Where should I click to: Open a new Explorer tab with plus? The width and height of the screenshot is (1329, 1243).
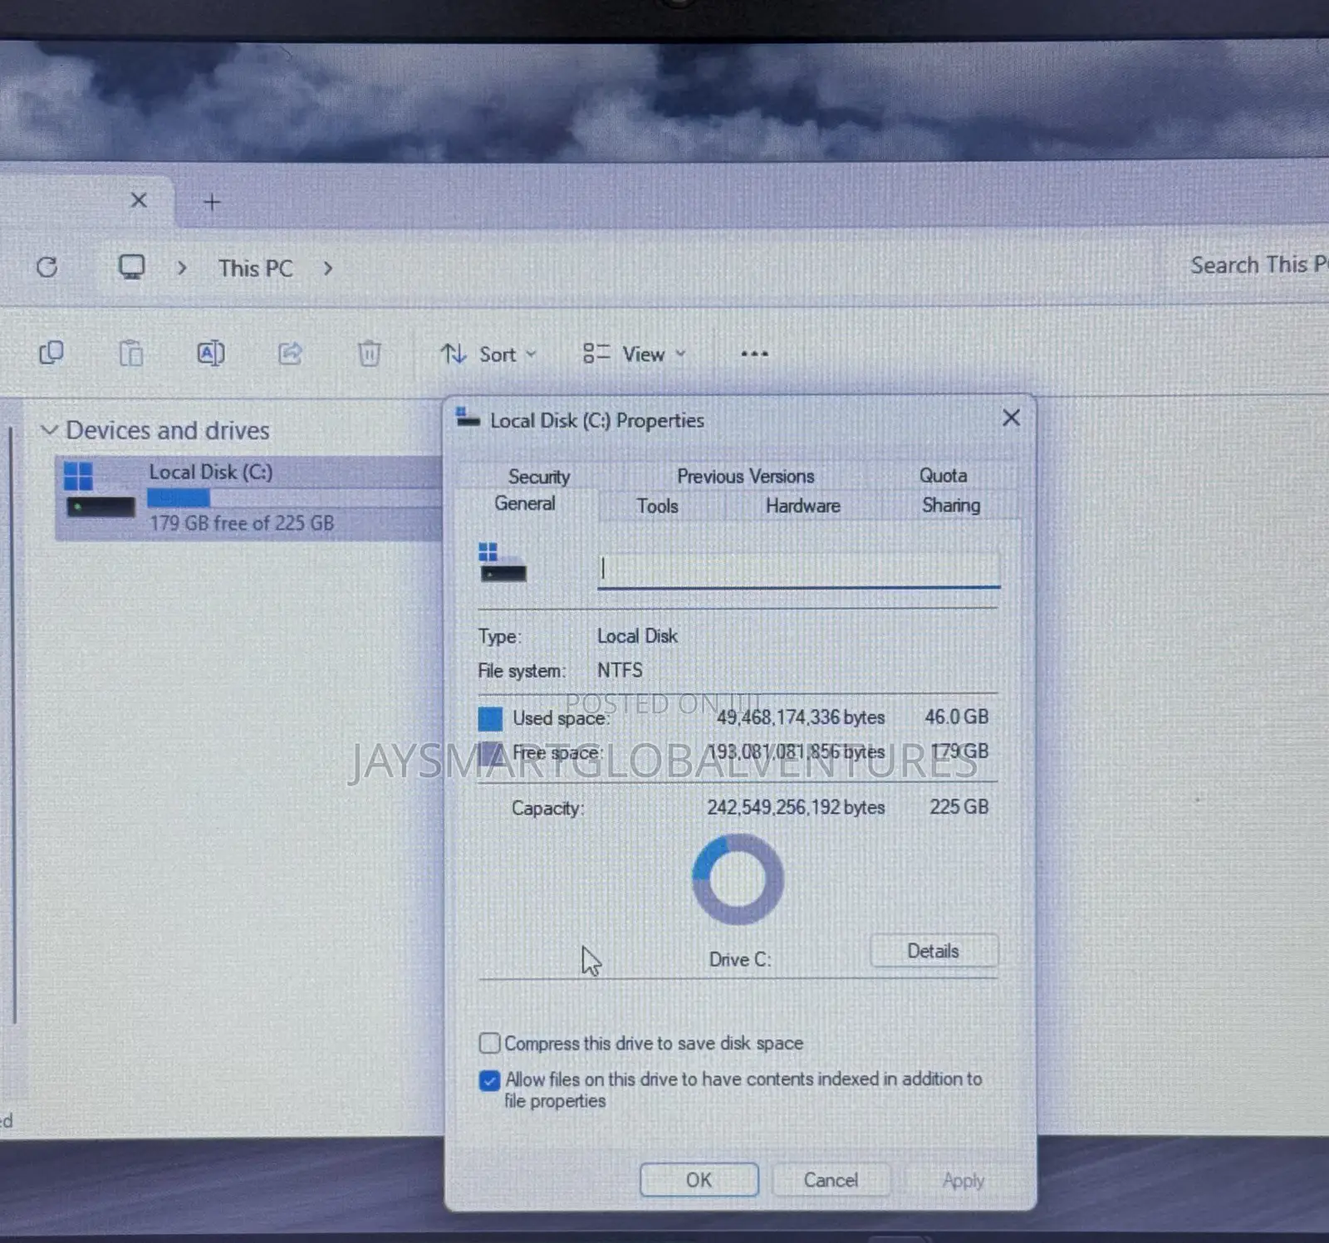click(212, 202)
